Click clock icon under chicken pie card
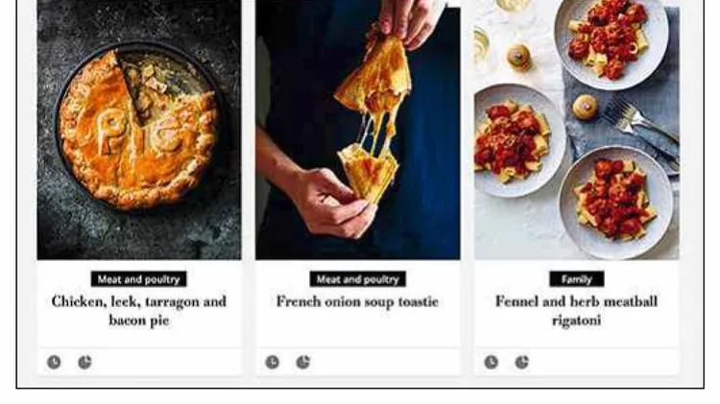 point(54,362)
